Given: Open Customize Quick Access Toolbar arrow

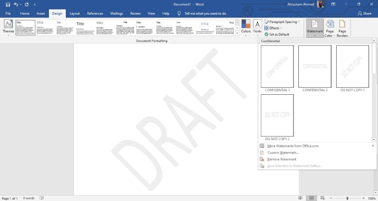Looking at the screenshot, I should click(x=35, y=4).
